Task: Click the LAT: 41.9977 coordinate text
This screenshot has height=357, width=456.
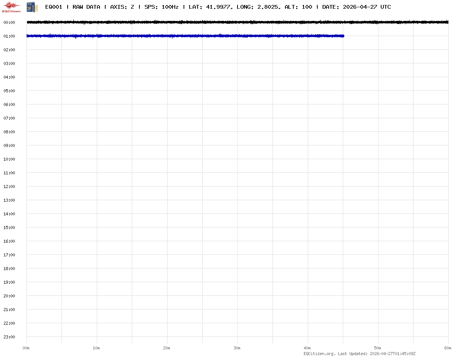Action: click(x=209, y=7)
